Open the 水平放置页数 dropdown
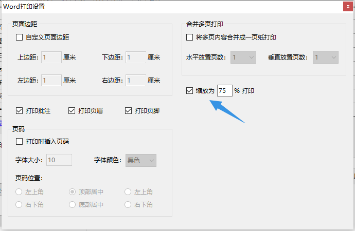This screenshot has width=355, height=231. click(x=243, y=57)
